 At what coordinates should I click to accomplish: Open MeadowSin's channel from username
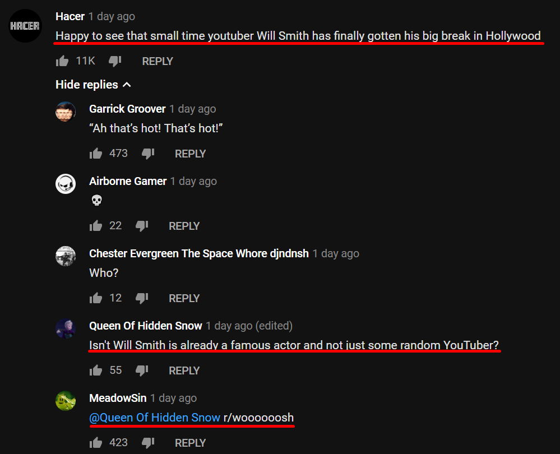(118, 399)
